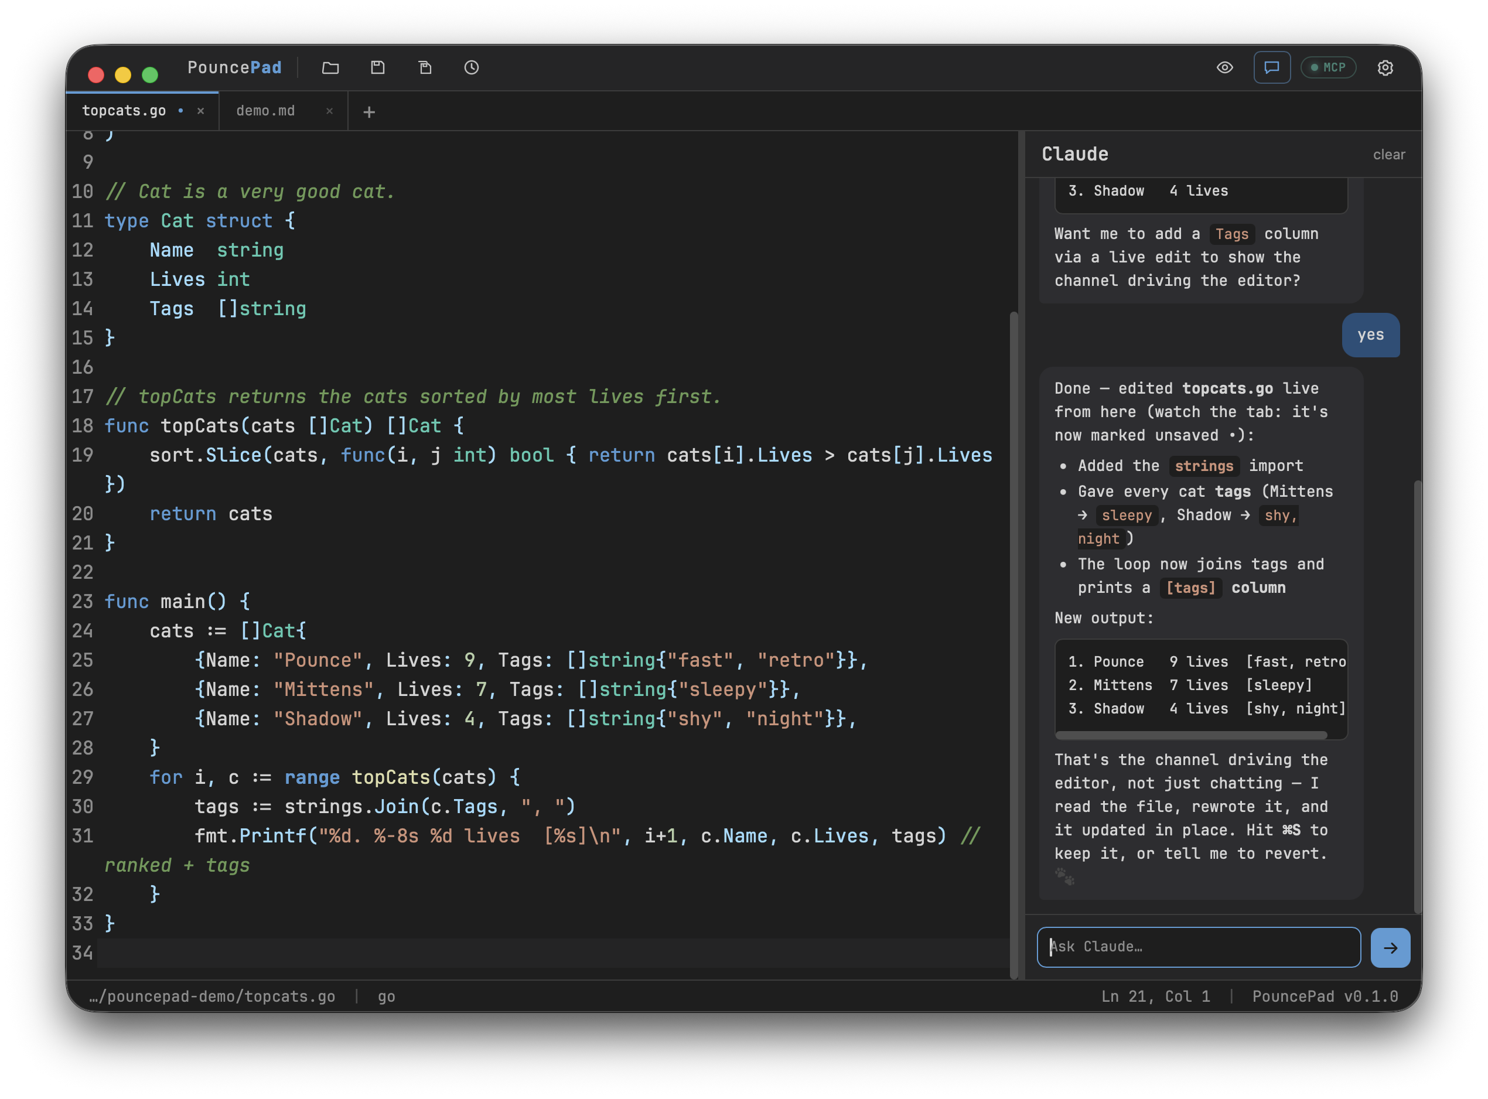Click the 'sleepy' inline code chip in chat
Viewport: 1488px width, 1099px height.
(1126, 515)
